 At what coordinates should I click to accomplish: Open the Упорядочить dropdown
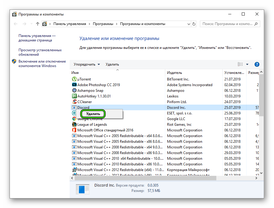87,64
